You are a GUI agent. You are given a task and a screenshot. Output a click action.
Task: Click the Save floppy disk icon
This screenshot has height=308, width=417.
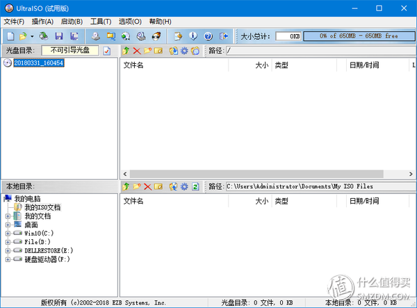click(59, 36)
